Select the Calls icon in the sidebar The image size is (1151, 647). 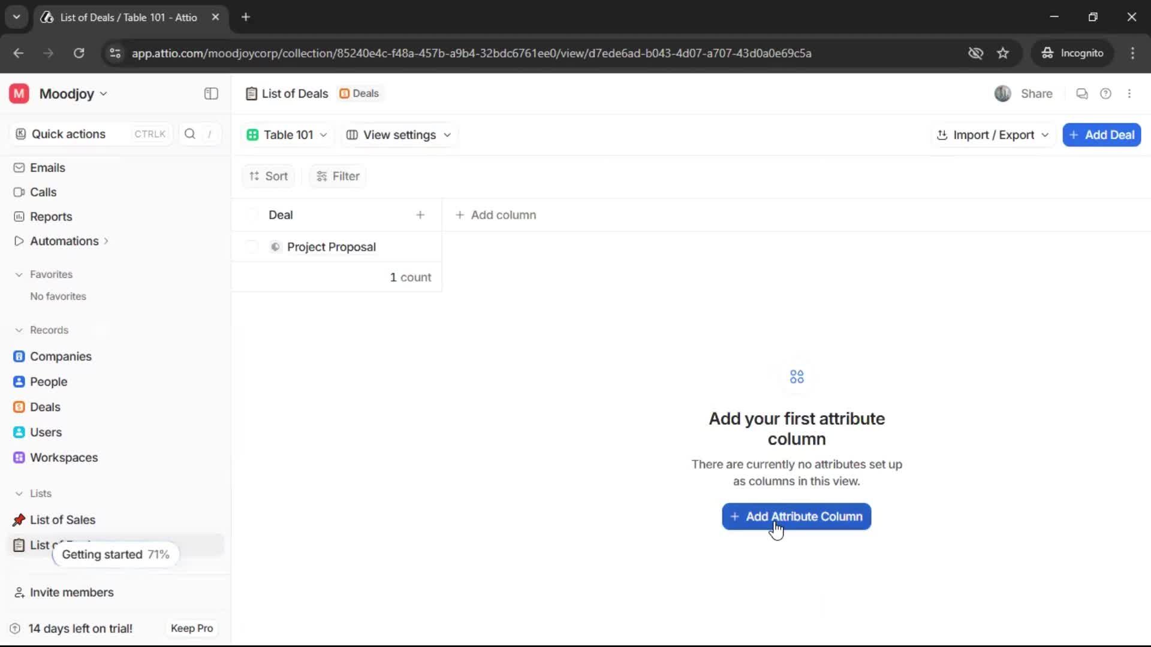(x=19, y=192)
